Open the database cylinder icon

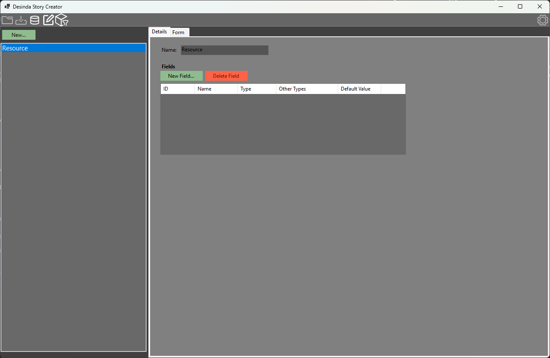[35, 20]
